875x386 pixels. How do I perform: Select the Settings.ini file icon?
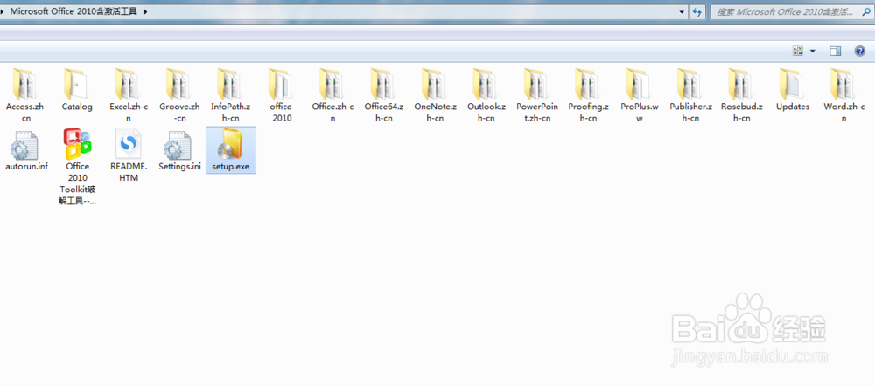pos(178,145)
